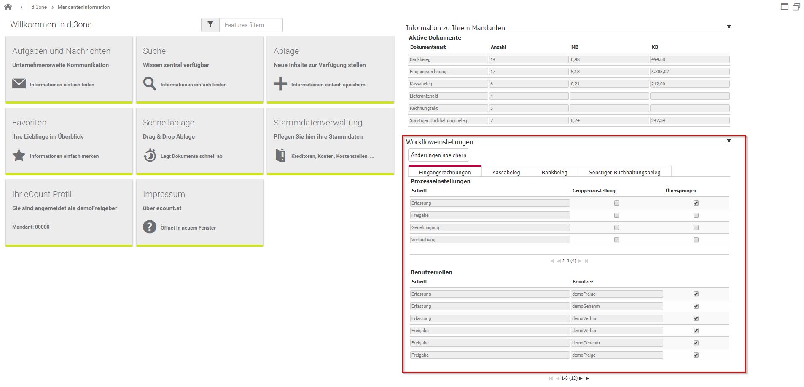This screenshot has height=387, width=804.
Task: Click the plus icon in Ablage tile
Action: point(280,83)
